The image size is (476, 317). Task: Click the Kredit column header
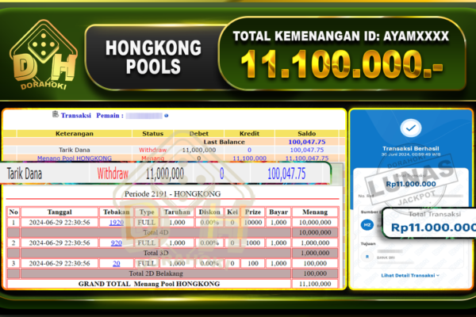250,133
